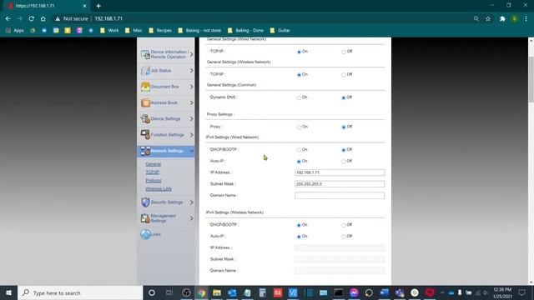
Task: Open a new browser tab
Action: [x=98, y=6]
